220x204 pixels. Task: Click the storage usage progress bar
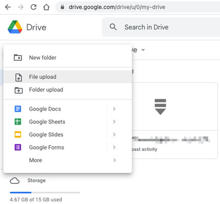coord(45,192)
